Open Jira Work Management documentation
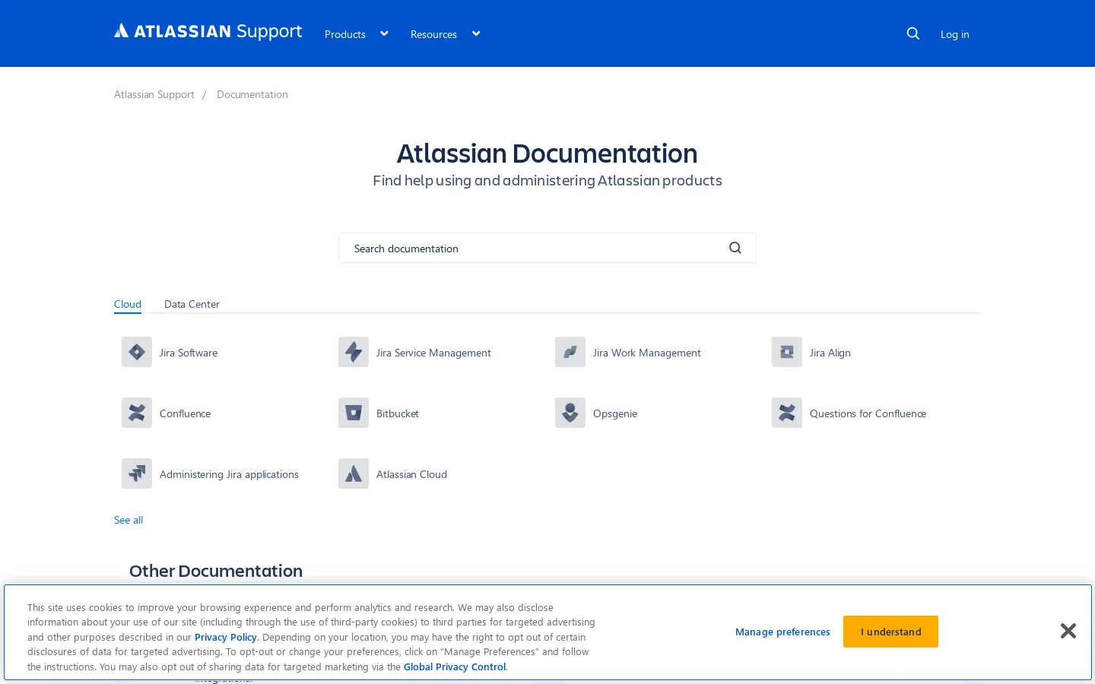Screen dimensions: 1095x684 647,353
